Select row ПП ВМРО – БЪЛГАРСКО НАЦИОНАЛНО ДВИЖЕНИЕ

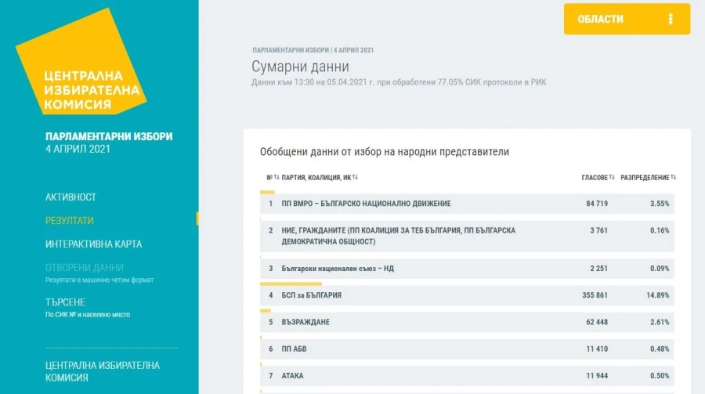[x=467, y=204]
